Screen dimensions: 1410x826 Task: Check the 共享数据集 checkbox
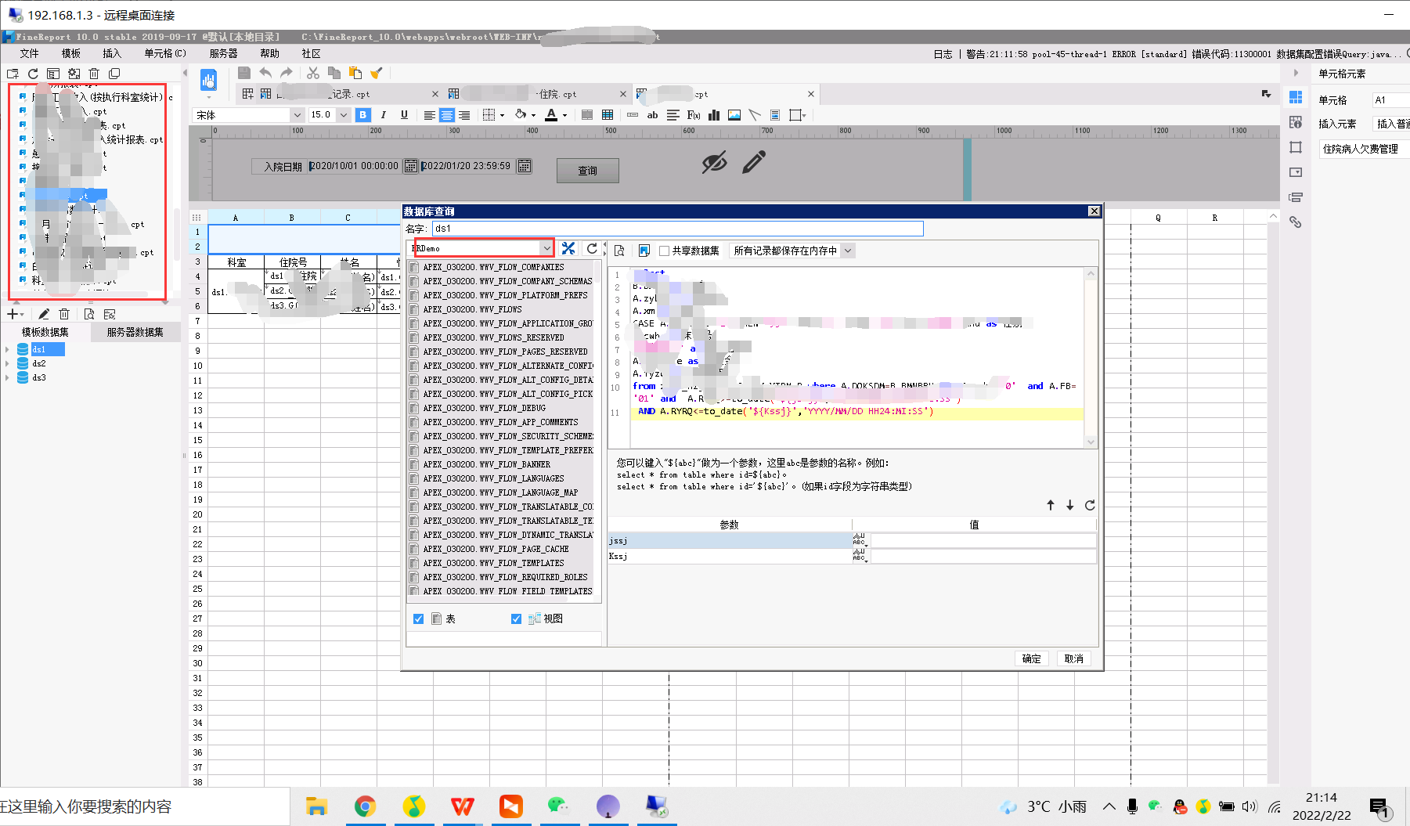(x=664, y=251)
